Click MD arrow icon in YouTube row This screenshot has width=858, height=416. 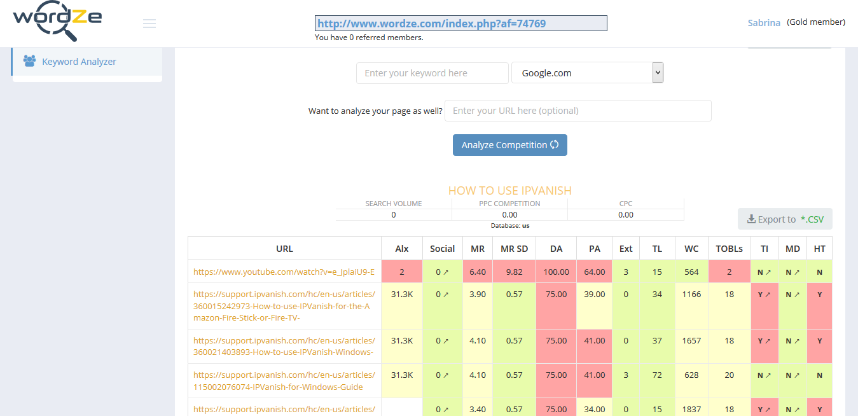click(797, 272)
